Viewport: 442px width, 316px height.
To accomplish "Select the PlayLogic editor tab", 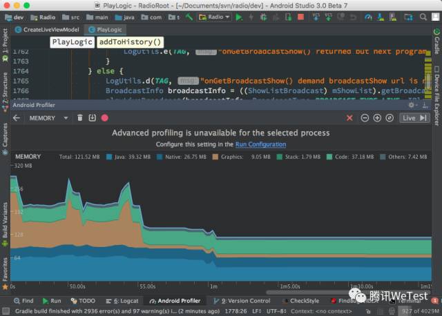I will [x=105, y=30].
